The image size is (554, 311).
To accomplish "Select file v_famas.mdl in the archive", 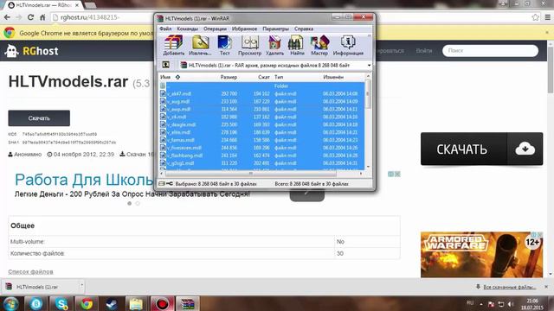I will pos(261,140).
